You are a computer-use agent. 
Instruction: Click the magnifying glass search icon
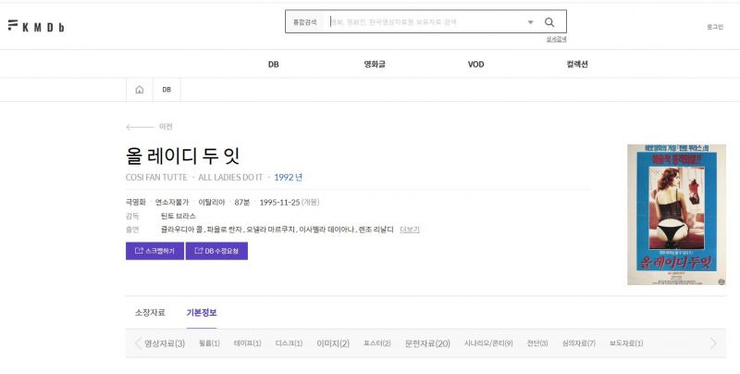pyautogui.click(x=549, y=22)
